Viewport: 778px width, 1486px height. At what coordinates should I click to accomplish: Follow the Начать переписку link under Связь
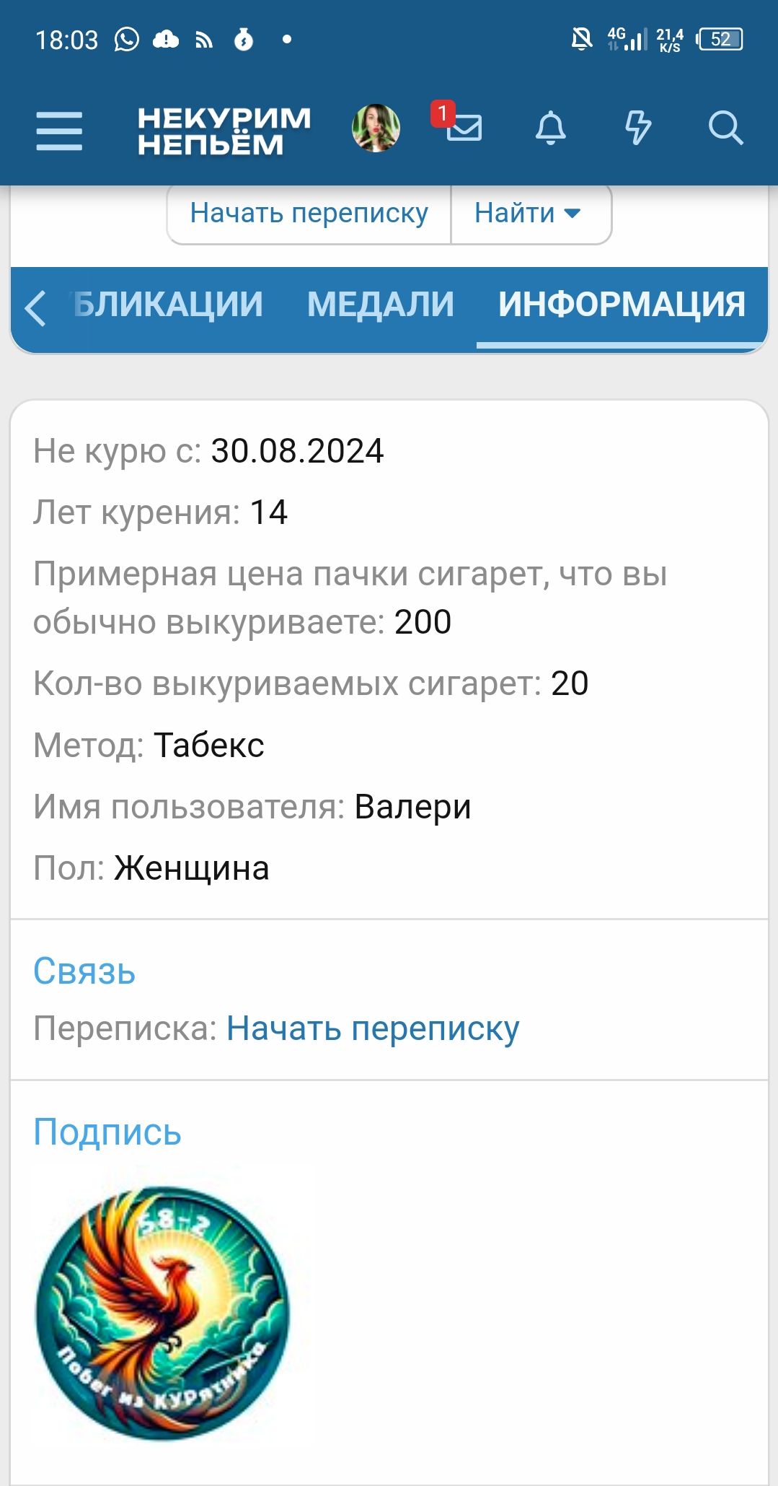coord(373,1028)
